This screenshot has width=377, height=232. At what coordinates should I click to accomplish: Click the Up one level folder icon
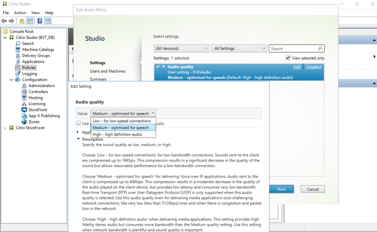(22, 21)
